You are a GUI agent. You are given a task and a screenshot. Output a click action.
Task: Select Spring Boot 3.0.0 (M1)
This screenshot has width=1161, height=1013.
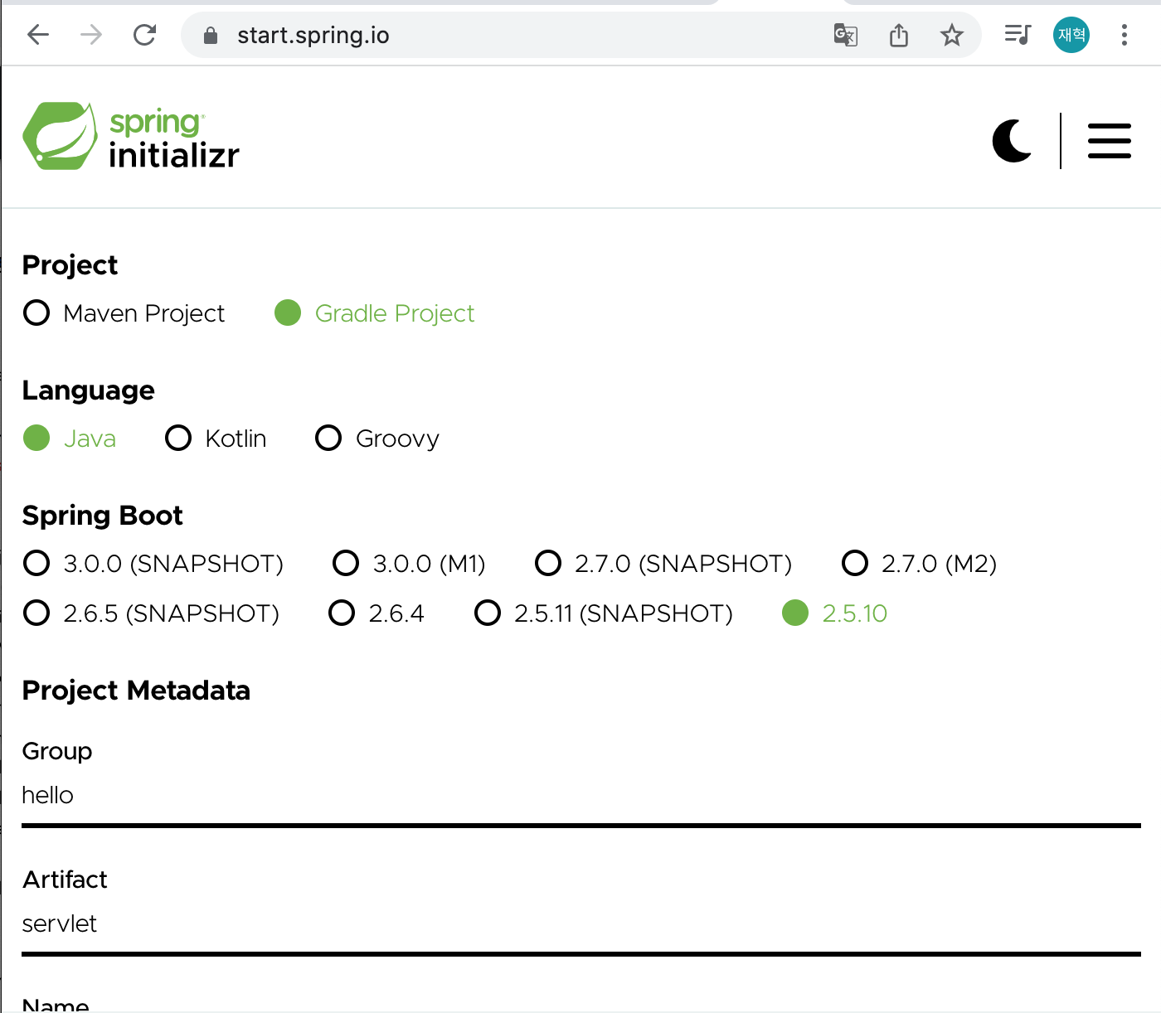click(x=409, y=564)
